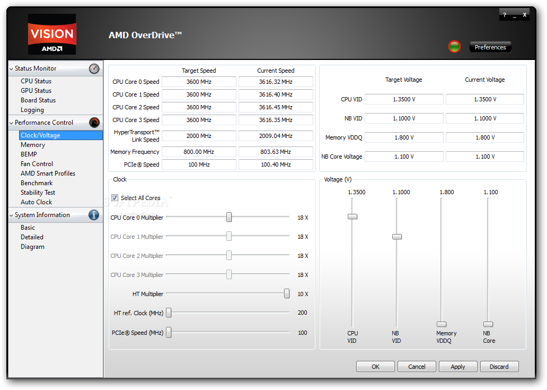
Task: Click the CPU Core 1 Multiplier slider handle
Action: pyautogui.click(x=229, y=236)
